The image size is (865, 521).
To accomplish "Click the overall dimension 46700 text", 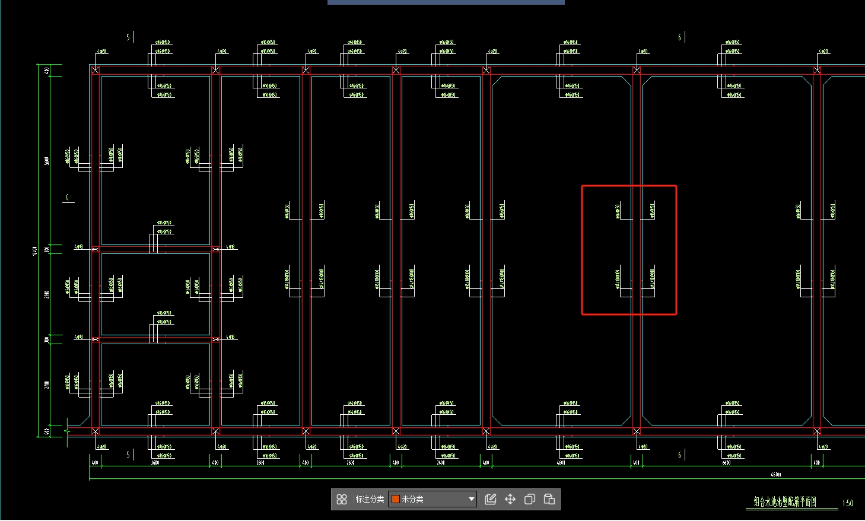I will point(776,475).
